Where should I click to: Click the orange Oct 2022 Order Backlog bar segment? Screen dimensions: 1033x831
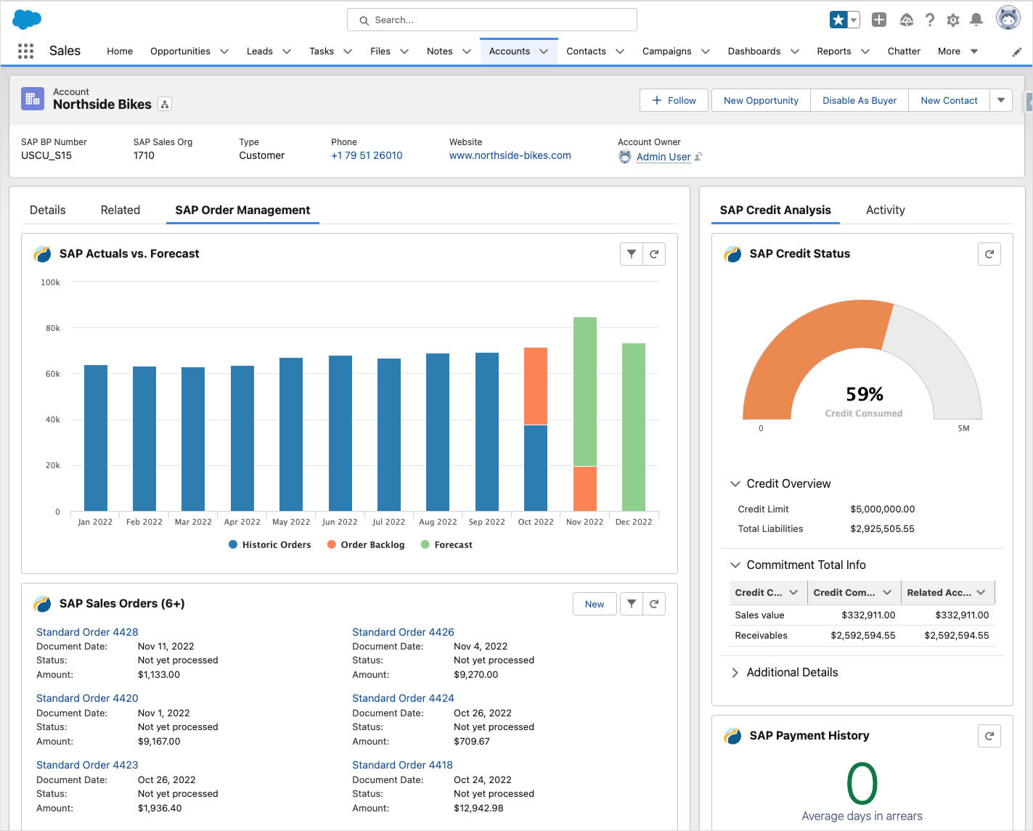click(x=536, y=386)
